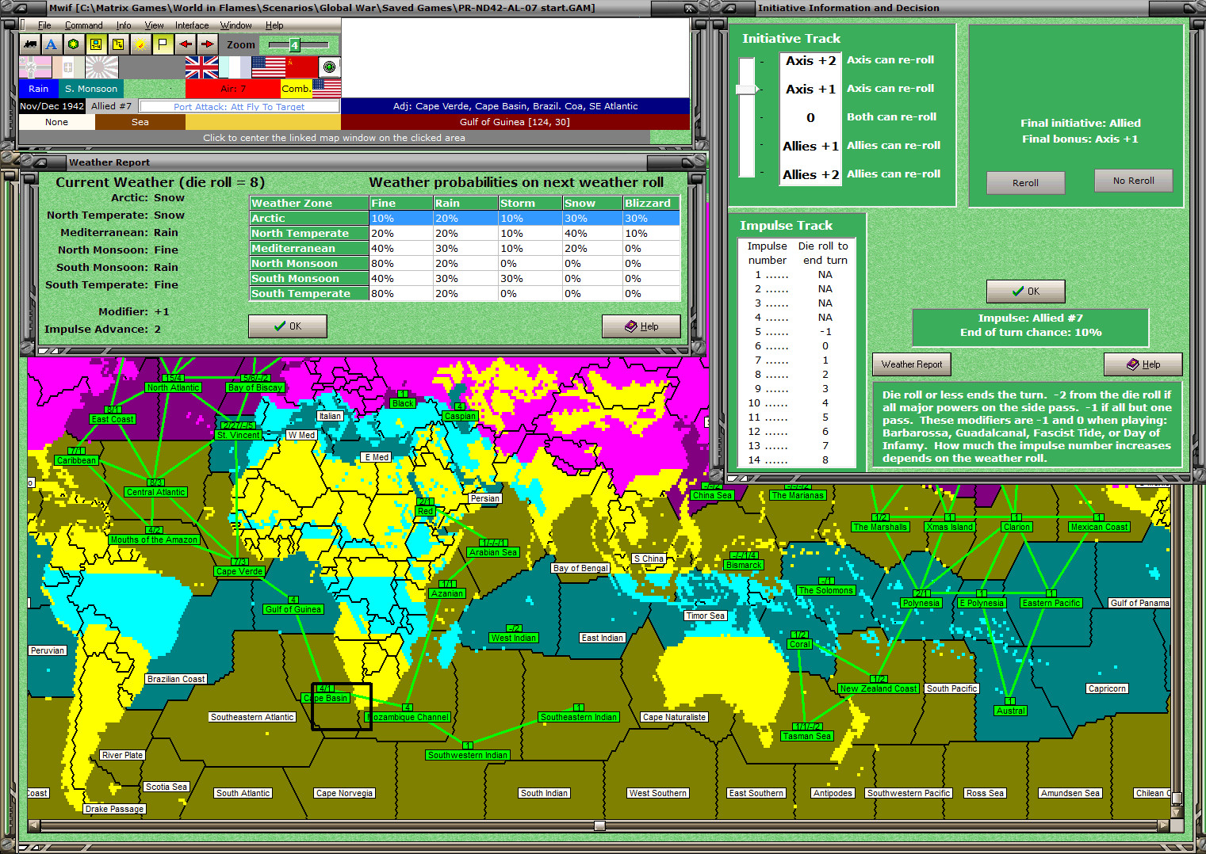Open the Window menu

click(x=235, y=25)
